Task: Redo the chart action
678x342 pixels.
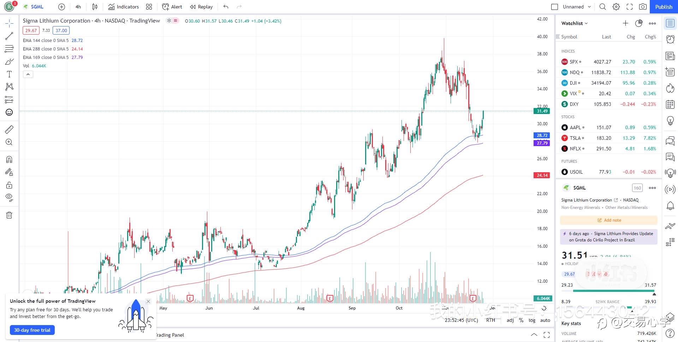Action: [239, 7]
